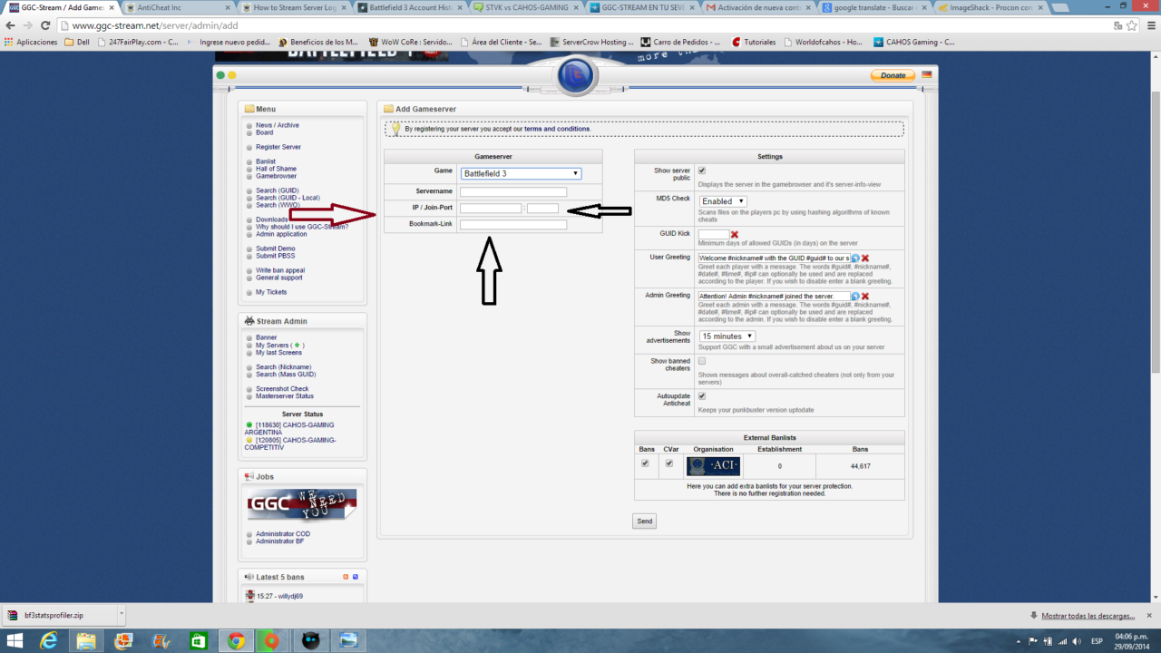The width and height of the screenshot is (1161, 653).
Task: Open the Banlist menu link
Action: click(x=266, y=161)
